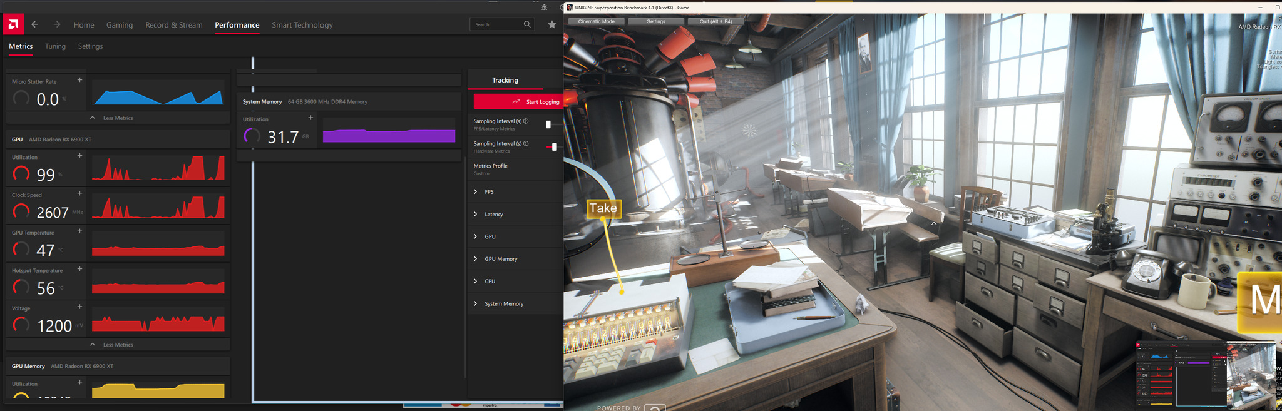Click info icon beside Hardware Metrics sampling interval
1282x411 pixels.
526,144
